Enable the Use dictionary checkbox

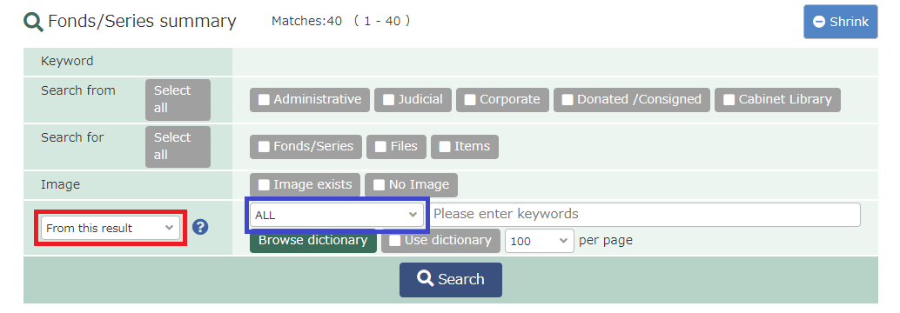(x=395, y=241)
